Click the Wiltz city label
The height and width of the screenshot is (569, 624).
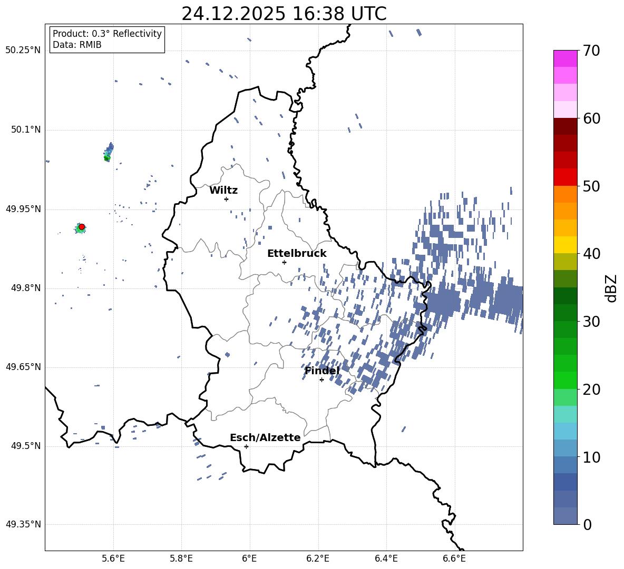click(223, 191)
